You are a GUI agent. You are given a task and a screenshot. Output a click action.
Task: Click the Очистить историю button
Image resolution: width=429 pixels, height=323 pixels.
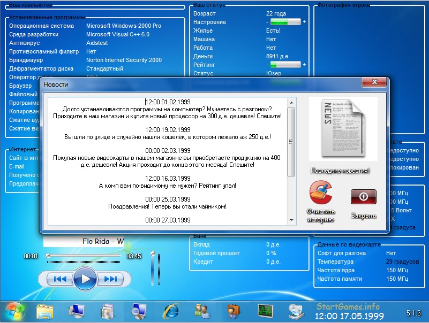click(321, 201)
